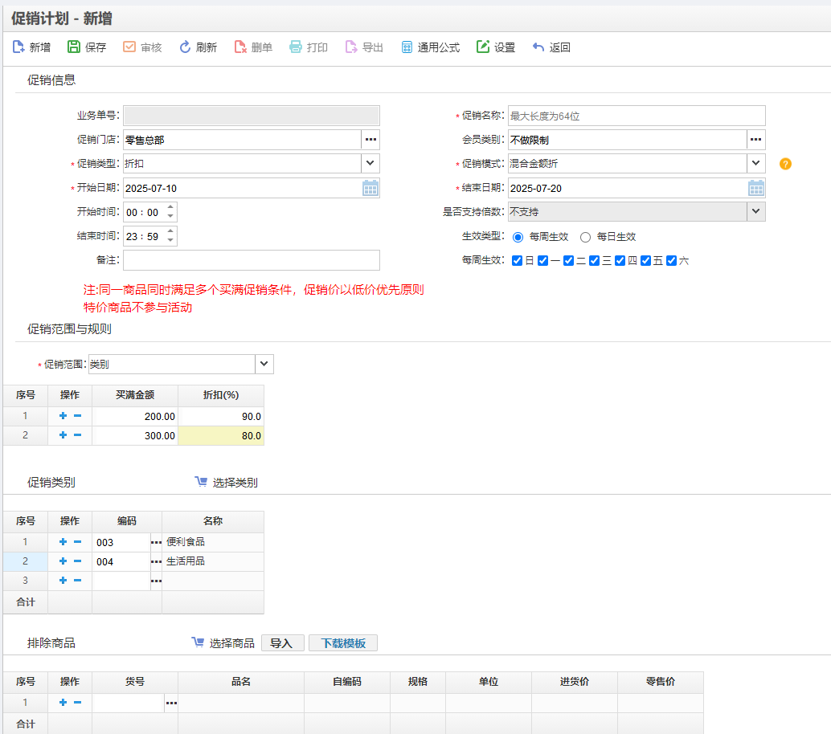Open product lookup in 排除商品 row 1

(171, 703)
